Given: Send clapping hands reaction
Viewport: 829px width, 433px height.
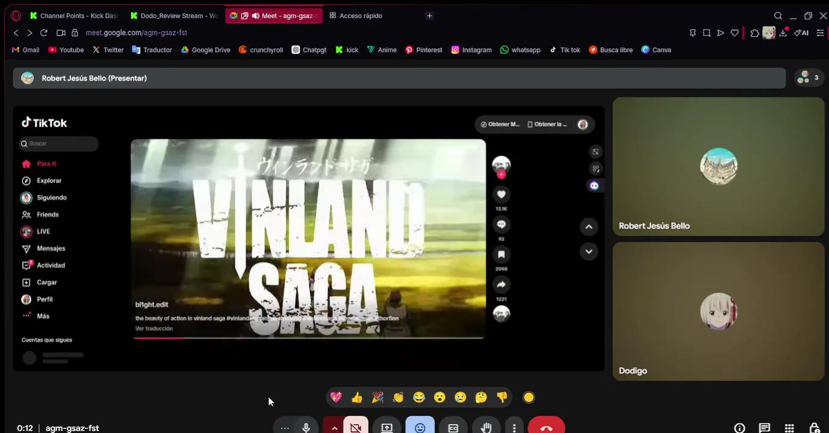Looking at the screenshot, I should 398,397.
